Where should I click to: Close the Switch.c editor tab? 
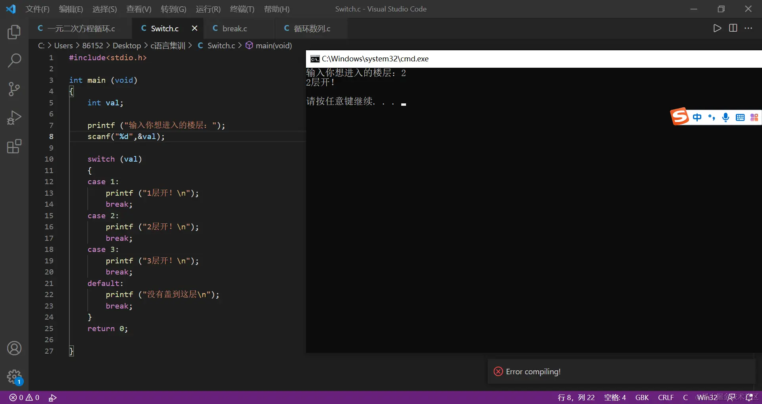click(194, 28)
